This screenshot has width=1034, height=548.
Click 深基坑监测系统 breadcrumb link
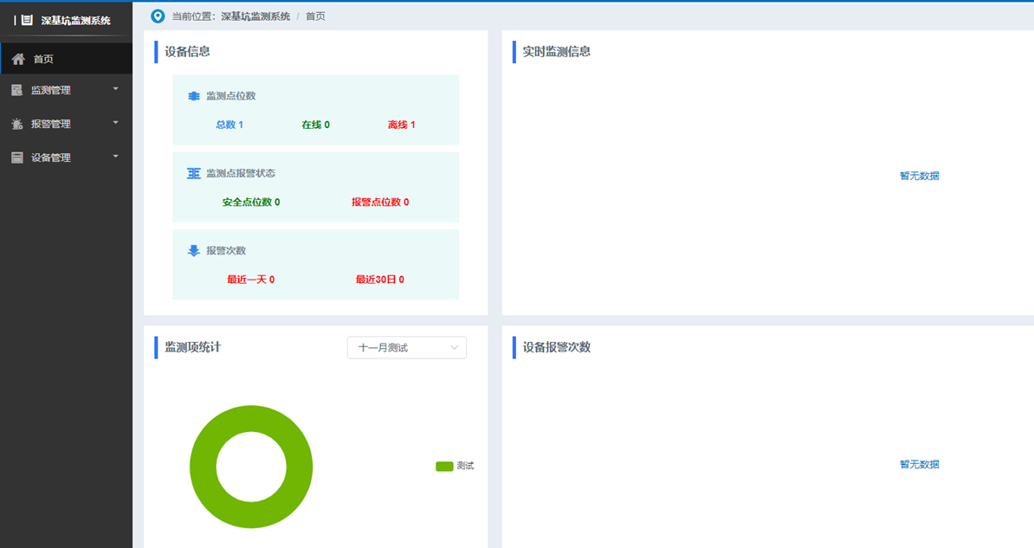[x=255, y=16]
